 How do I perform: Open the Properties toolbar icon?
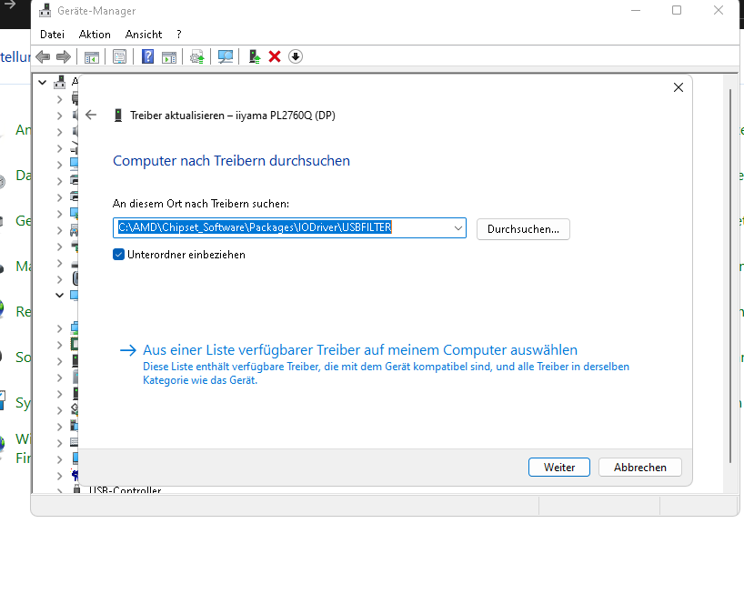(119, 57)
